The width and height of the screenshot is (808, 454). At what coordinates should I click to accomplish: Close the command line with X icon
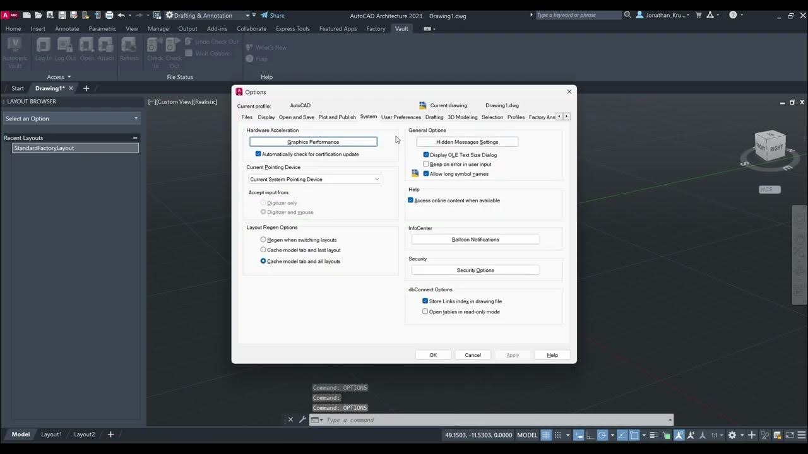pos(290,420)
